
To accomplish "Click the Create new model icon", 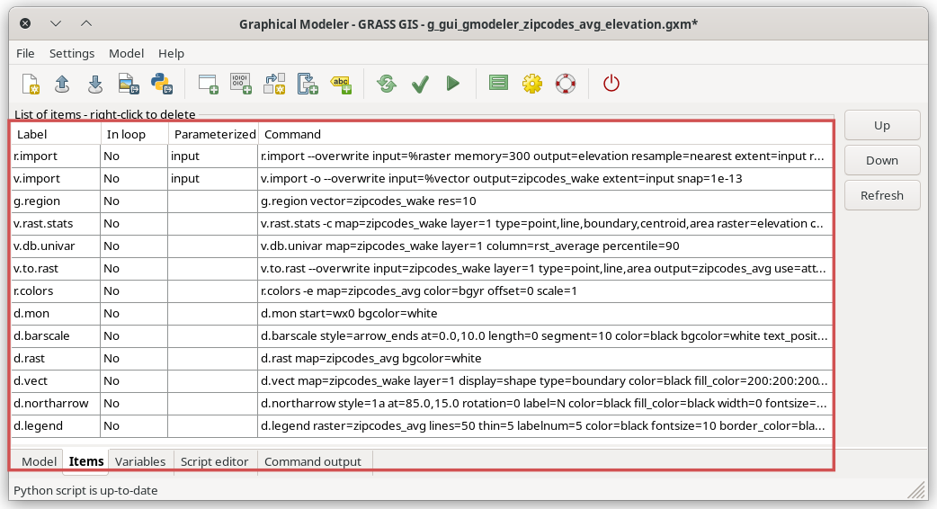I will coord(30,84).
